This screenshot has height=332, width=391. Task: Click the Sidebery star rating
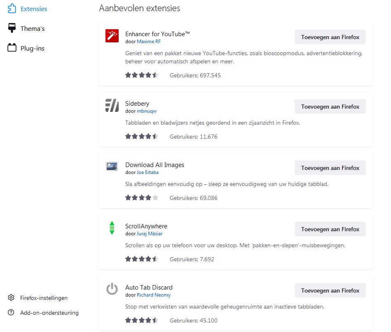[x=142, y=137]
